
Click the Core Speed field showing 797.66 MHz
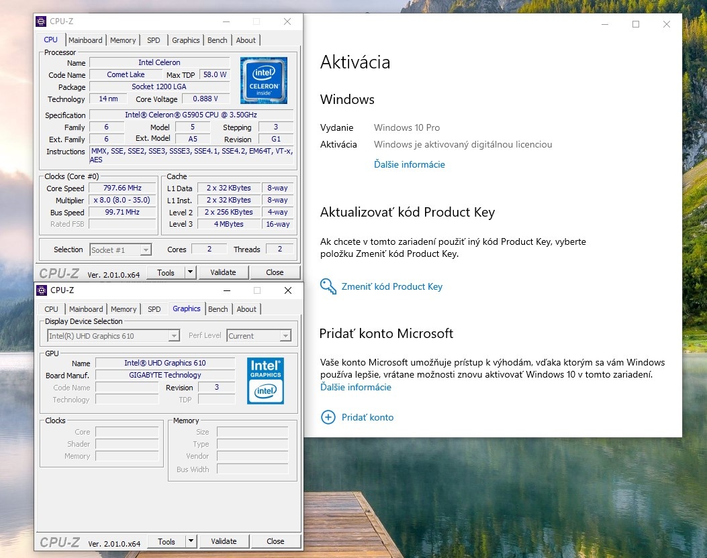pyautogui.click(x=122, y=188)
